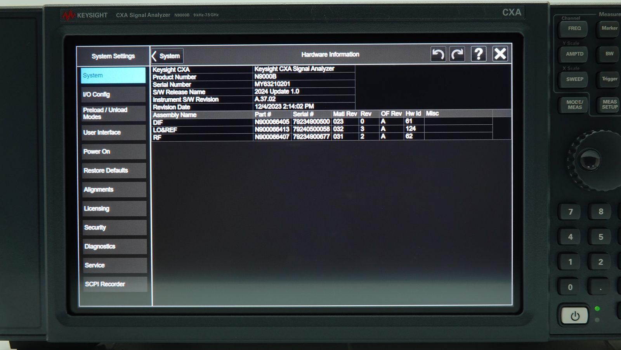Switch to the User Interface tab
This screenshot has height=350, width=621.
[114, 132]
